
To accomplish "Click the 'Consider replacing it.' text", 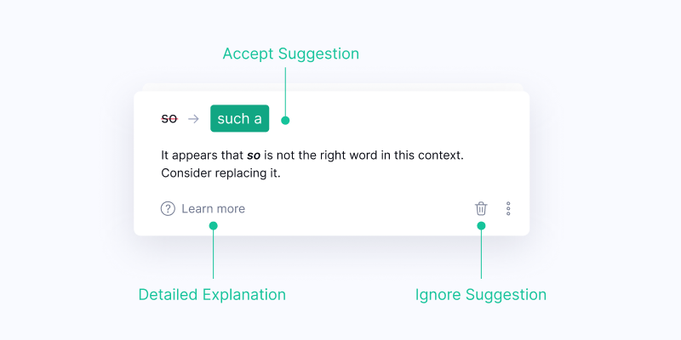I will (220, 173).
